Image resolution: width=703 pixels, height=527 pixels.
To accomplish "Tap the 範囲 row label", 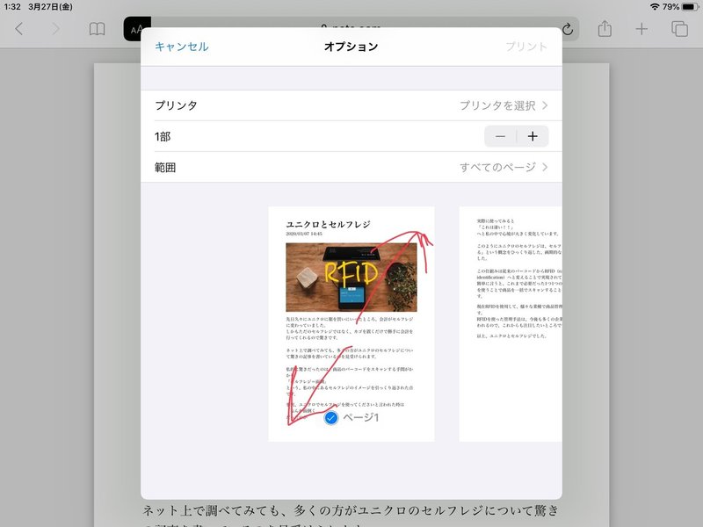I will (x=165, y=168).
